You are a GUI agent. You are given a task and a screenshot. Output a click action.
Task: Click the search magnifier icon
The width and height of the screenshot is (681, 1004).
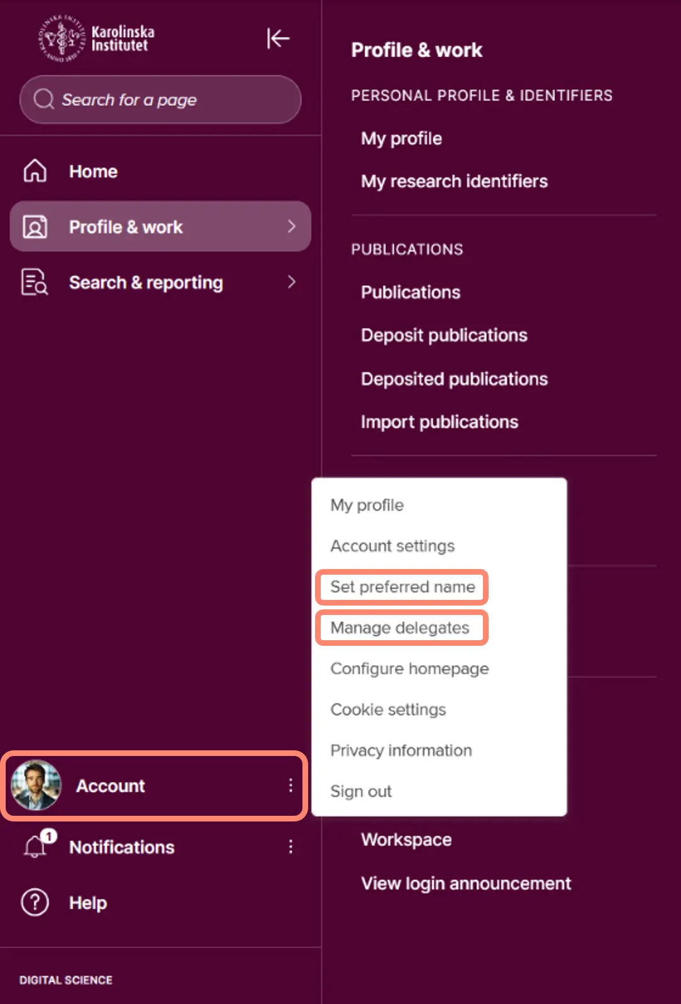42,99
